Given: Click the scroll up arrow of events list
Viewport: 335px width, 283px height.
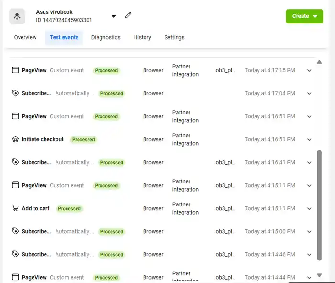Looking at the screenshot, I should tap(319, 62).
